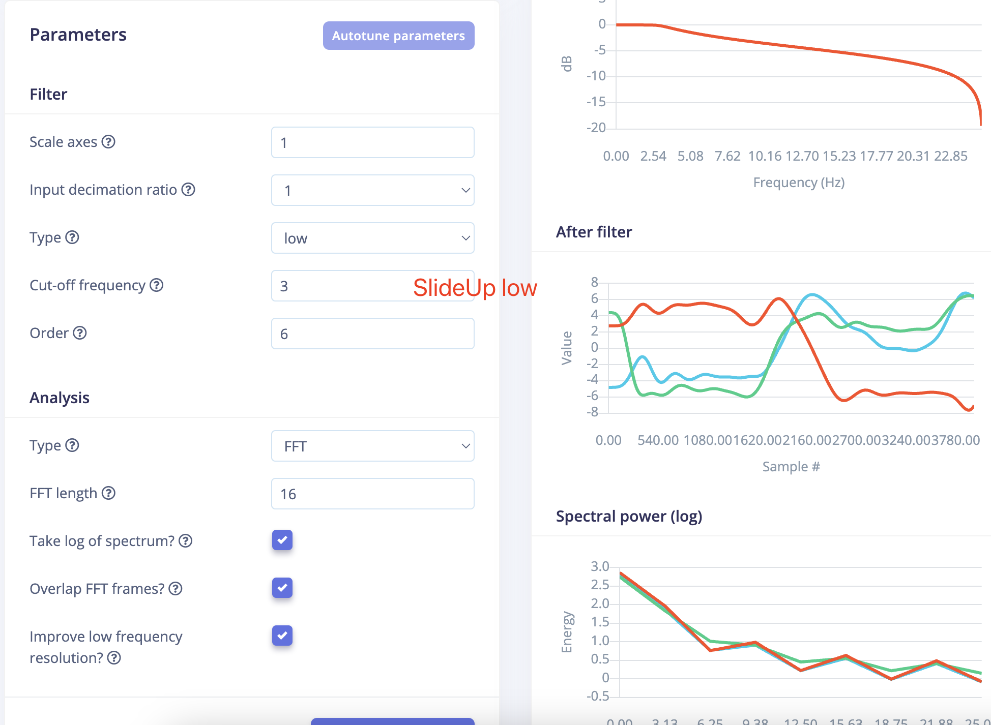Click the FFT length label text
This screenshot has width=991, height=725.
63,493
